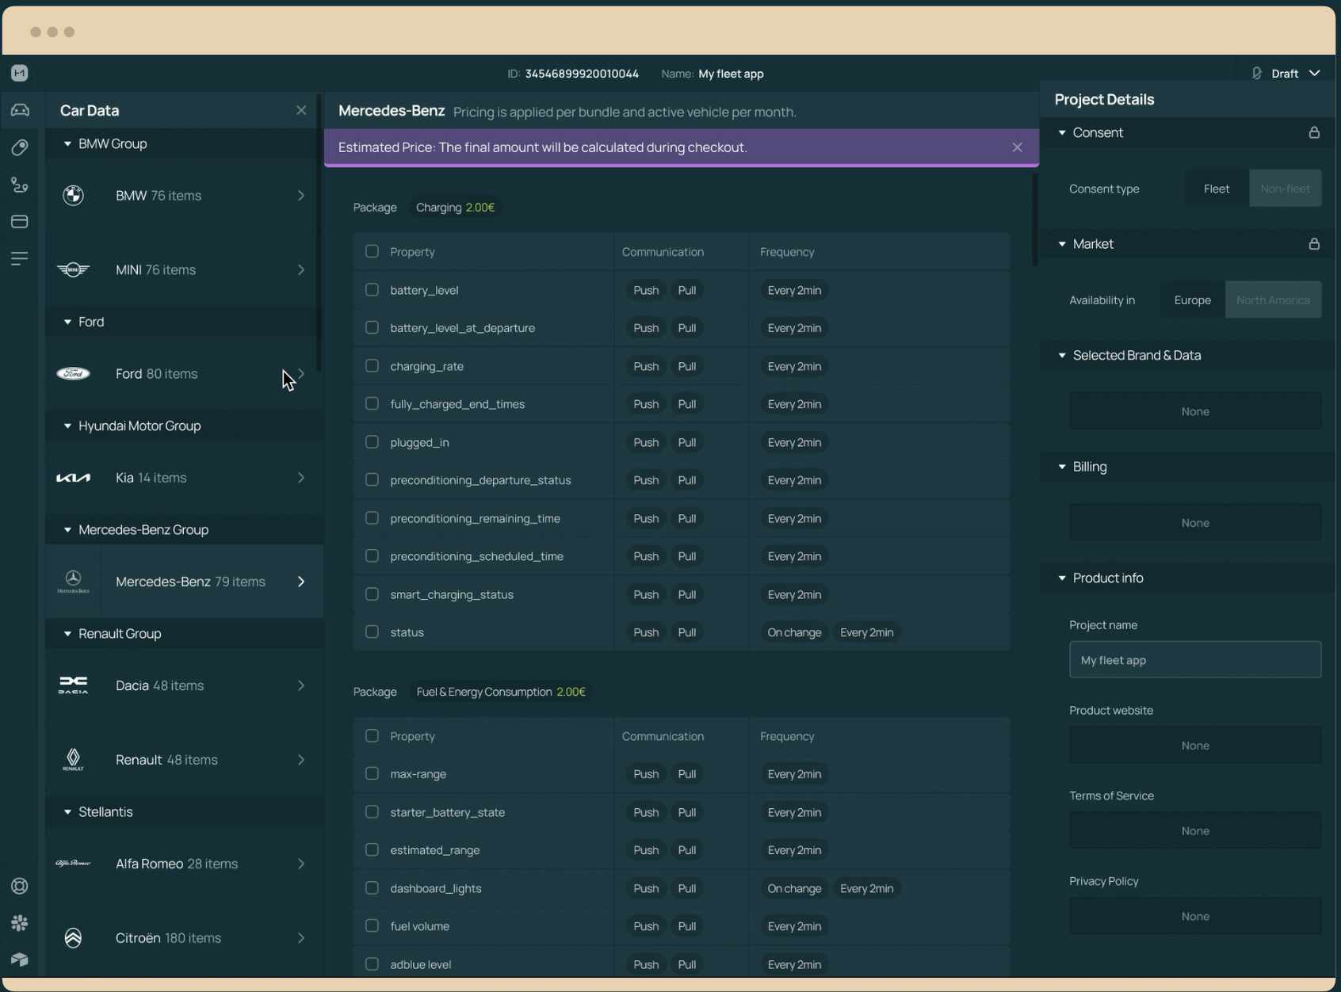Open the support lifebuoy icon
The width and height of the screenshot is (1341, 992).
tap(20, 886)
